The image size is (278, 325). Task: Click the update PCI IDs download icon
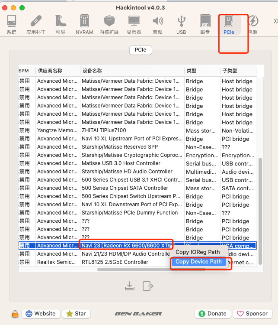click(130, 286)
